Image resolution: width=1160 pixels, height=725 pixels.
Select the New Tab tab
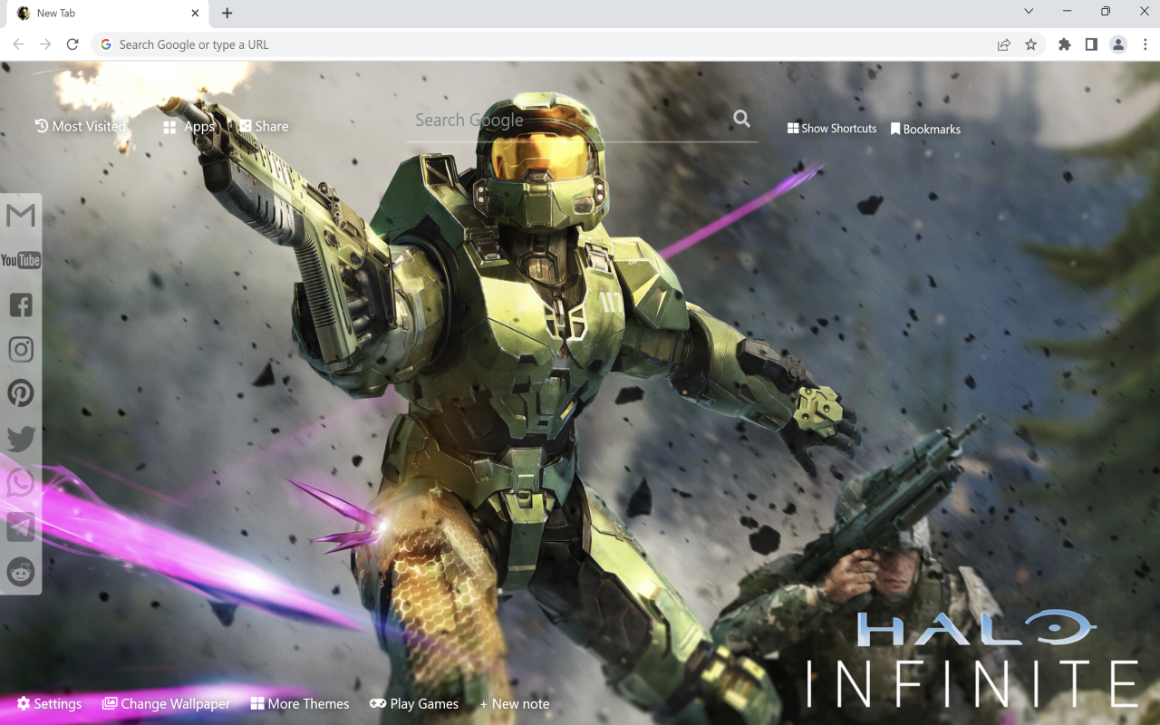106,13
